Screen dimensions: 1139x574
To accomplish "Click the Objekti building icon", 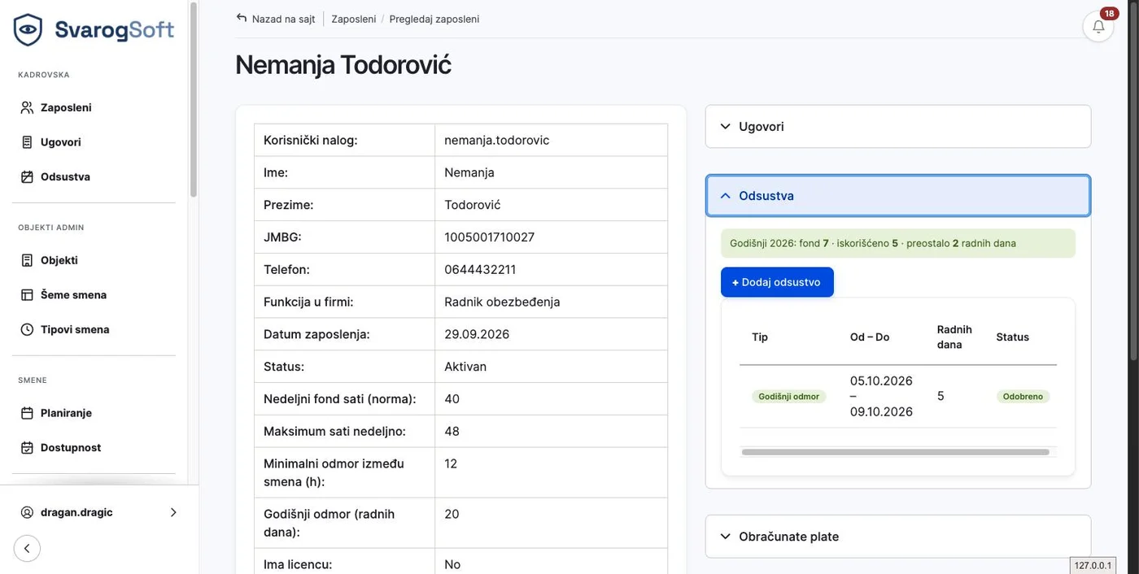I will click(27, 260).
